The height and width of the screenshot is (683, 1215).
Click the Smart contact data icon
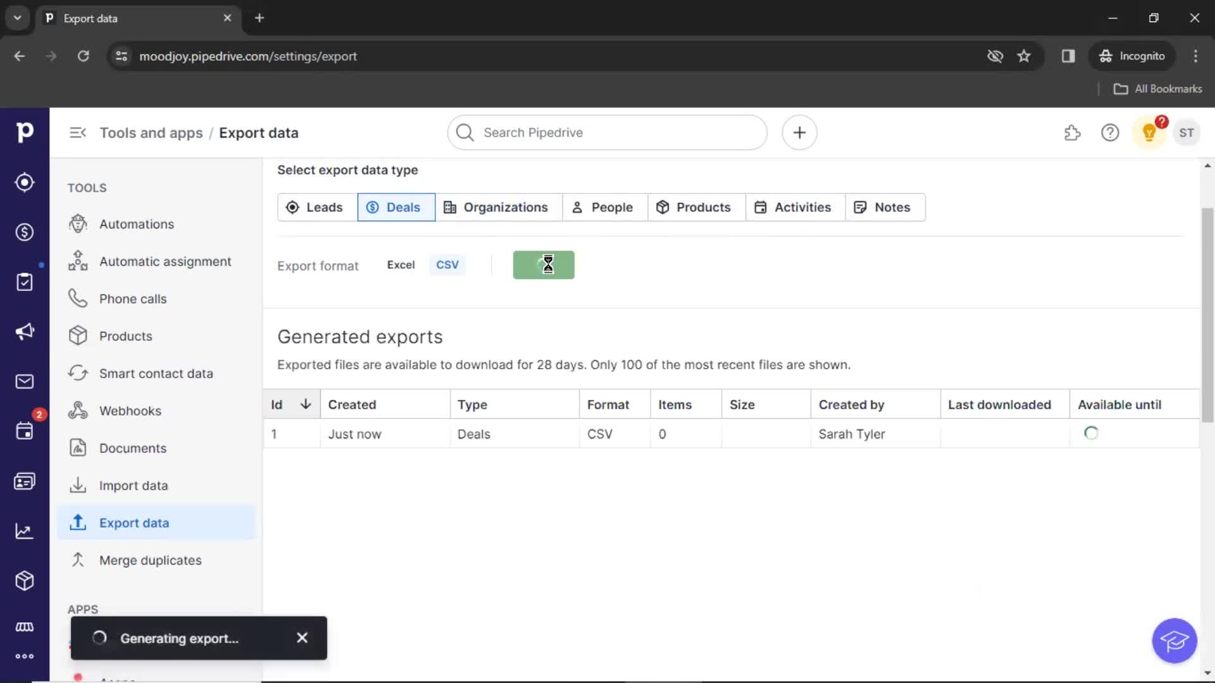[78, 372]
